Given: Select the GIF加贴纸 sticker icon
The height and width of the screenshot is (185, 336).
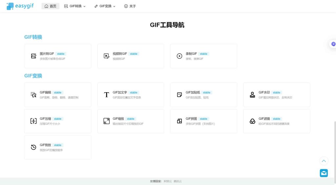Looking at the screenshot, I should click(x=179, y=95).
